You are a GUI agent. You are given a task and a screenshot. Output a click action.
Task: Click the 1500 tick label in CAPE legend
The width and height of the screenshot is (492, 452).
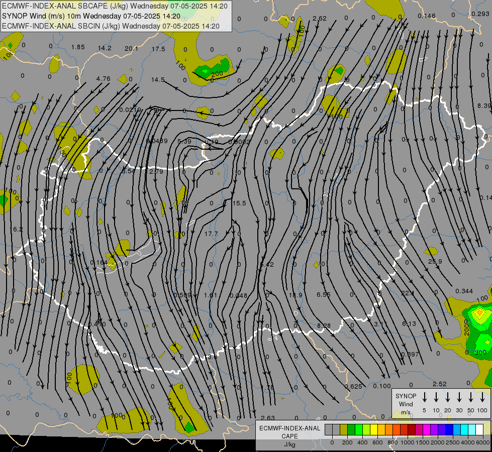tap(423, 442)
